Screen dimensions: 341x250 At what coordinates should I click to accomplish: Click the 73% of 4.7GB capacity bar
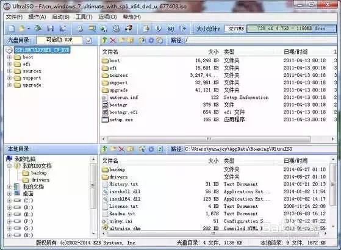[x=292, y=29]
